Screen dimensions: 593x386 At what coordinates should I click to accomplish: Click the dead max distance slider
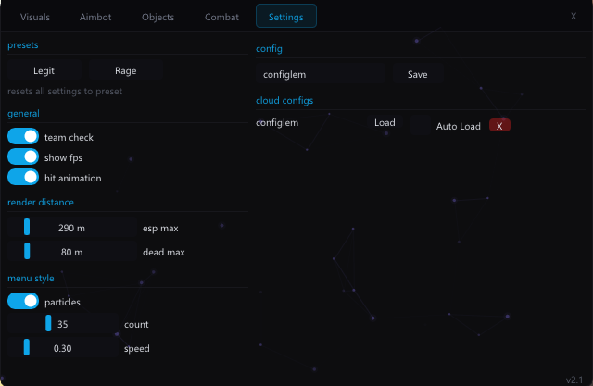point(71,252)
